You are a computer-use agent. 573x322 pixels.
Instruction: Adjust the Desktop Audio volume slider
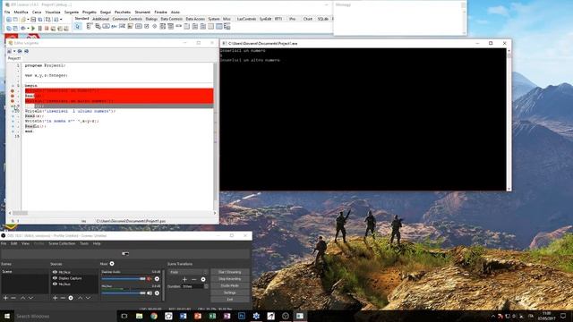click(124, 279)
